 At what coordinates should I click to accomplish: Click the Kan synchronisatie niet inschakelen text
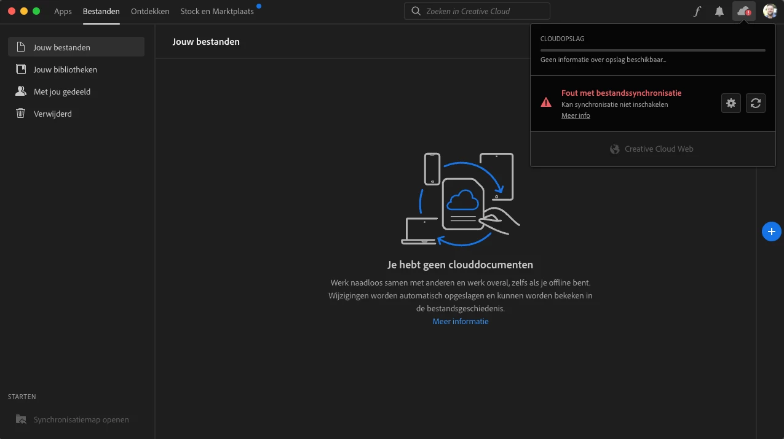tap(614, 104)
